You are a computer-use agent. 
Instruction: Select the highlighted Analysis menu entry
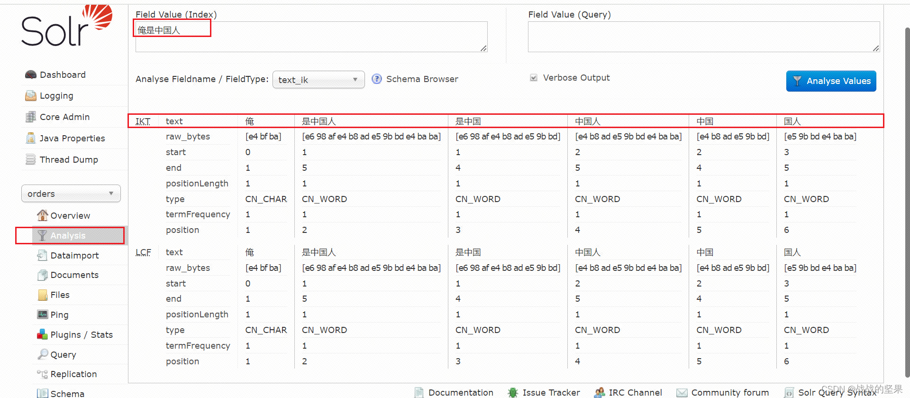[80, 235]
